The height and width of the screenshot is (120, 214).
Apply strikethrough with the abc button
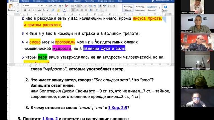(x=39, y=10)
